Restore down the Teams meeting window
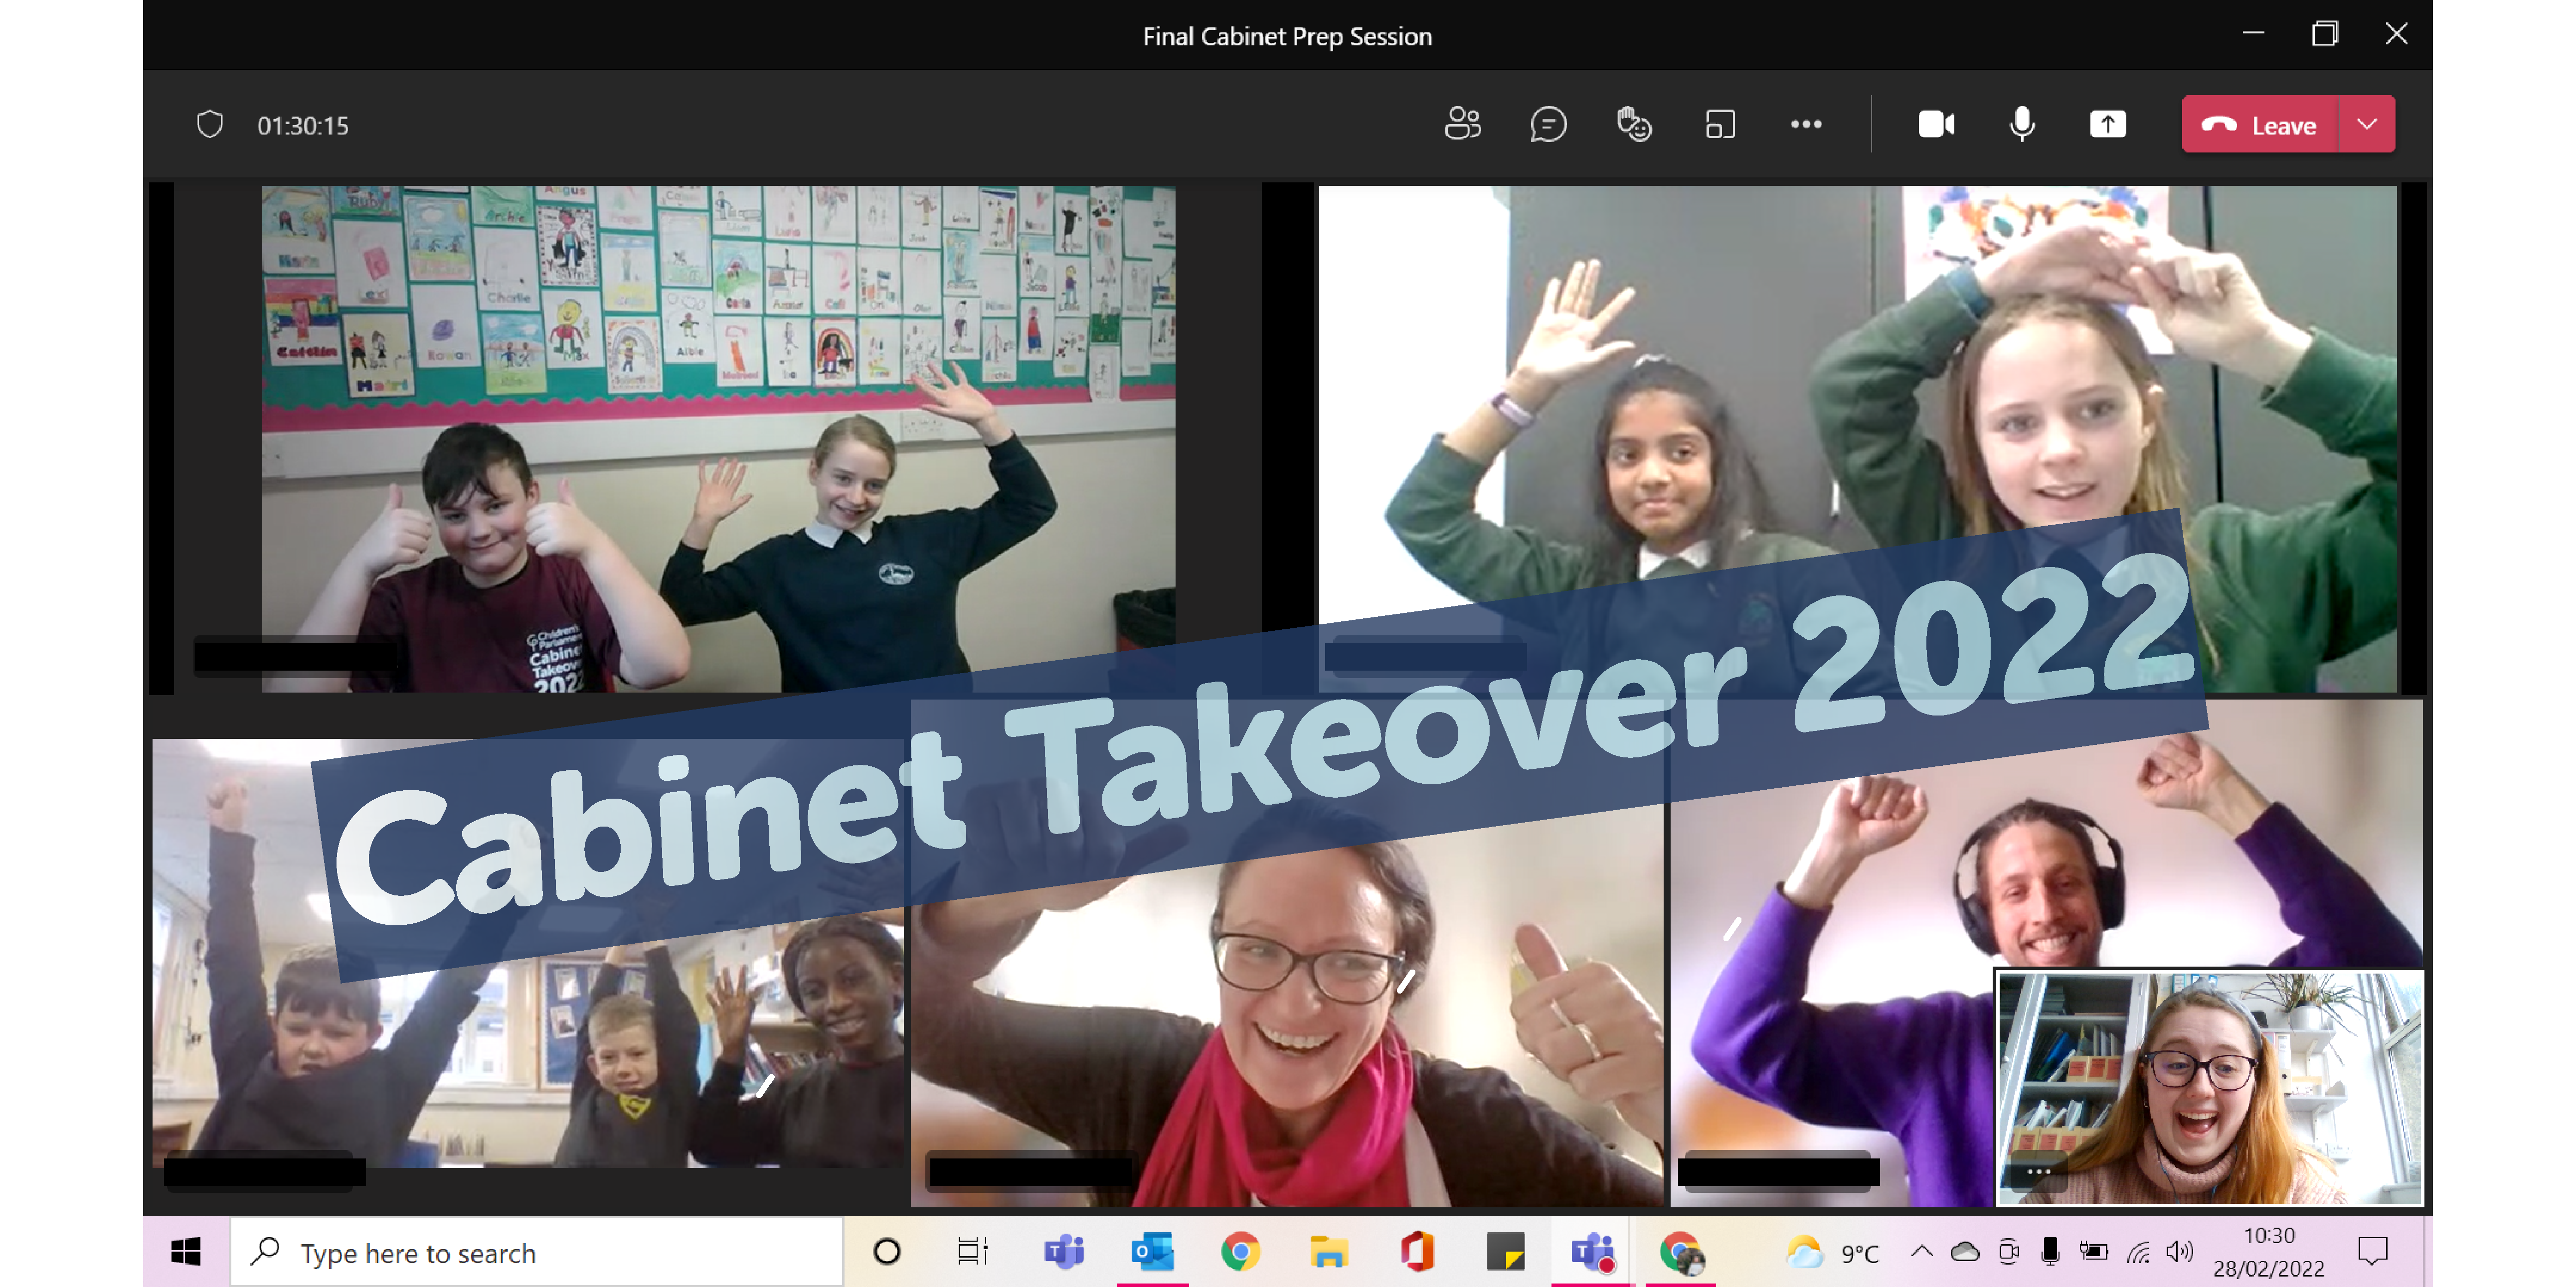Screen dimensions: 2576x1287 (2325, 34)
